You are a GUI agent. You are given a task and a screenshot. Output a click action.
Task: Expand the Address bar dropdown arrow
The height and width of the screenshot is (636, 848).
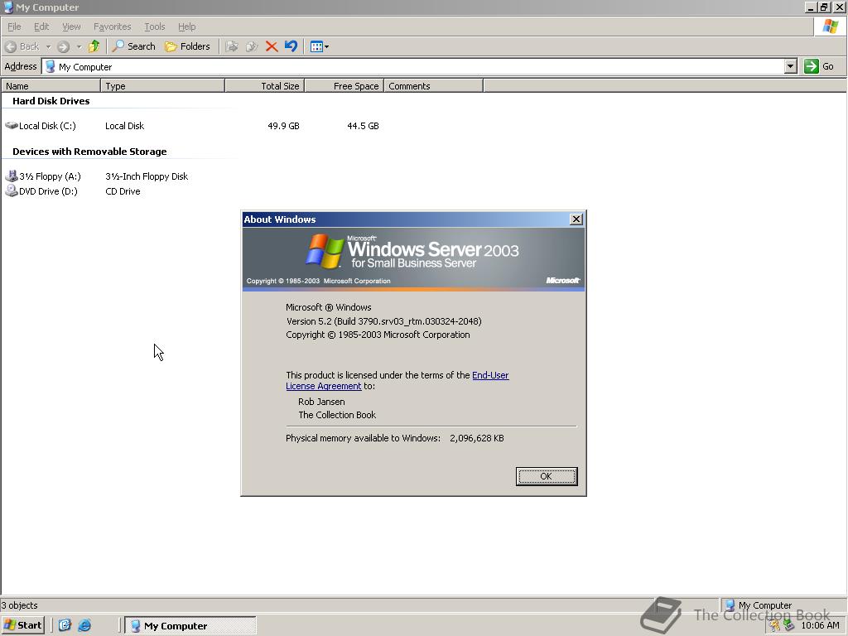pyautogui.click(x=791, y=66)
